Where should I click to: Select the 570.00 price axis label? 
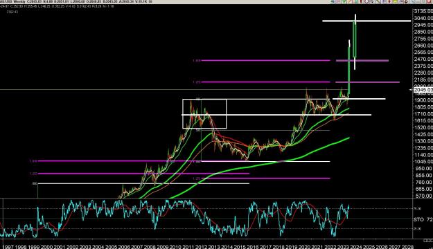423,196
